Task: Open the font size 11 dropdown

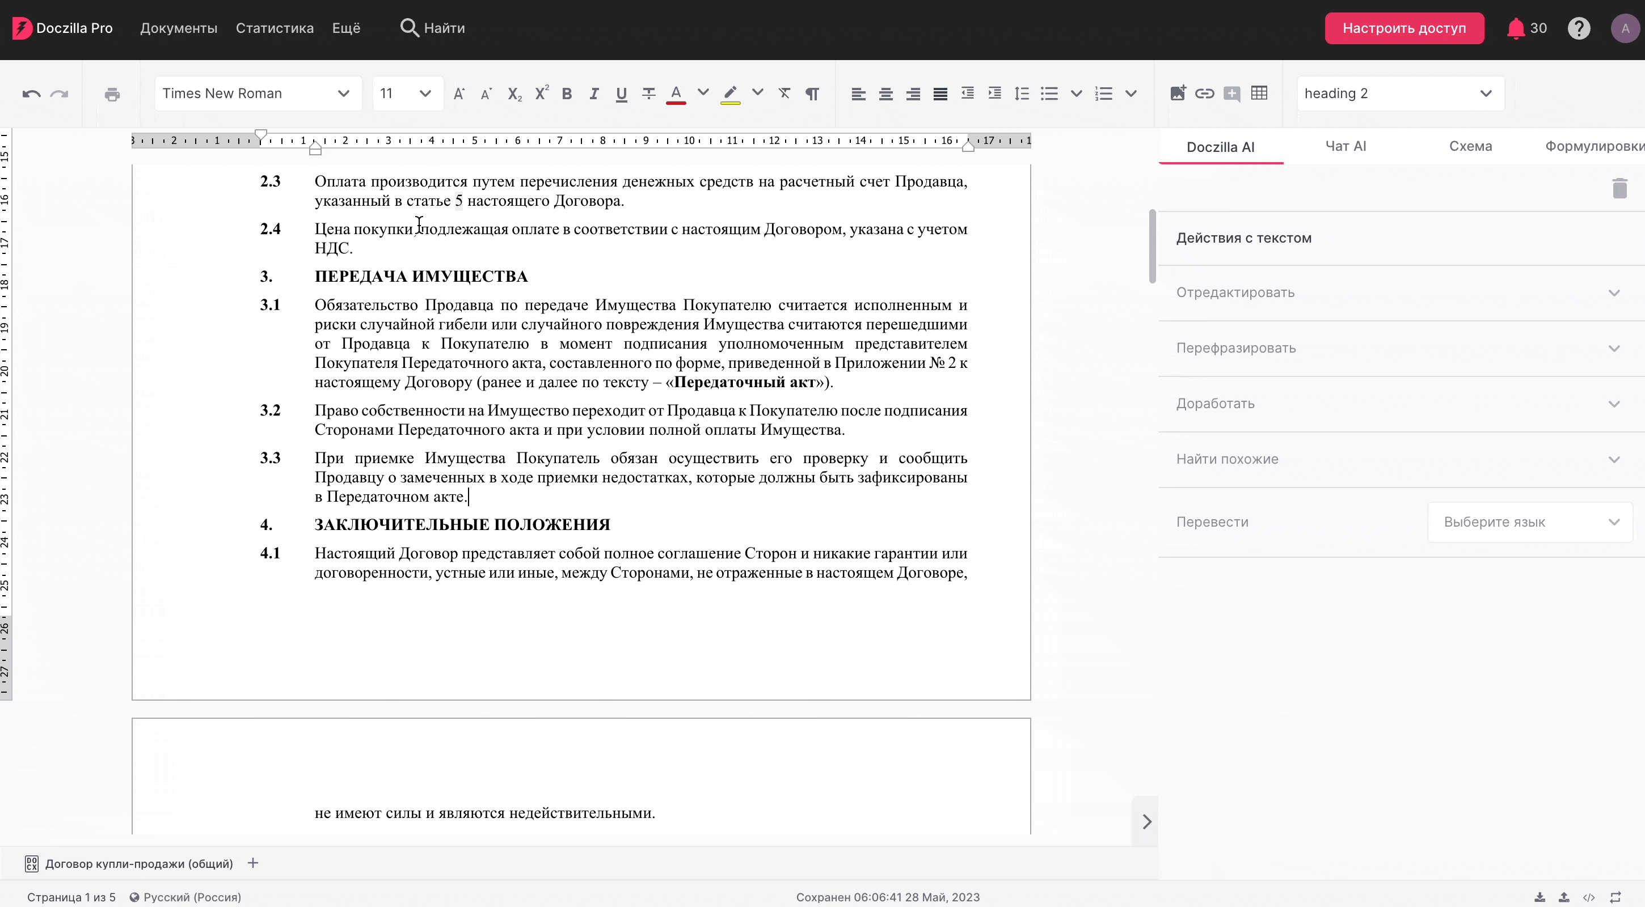Action: [407, 93]
